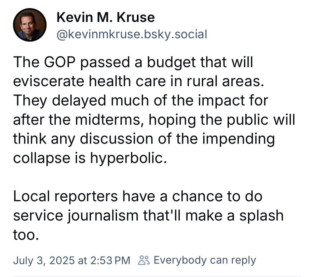
Task: Open the Kevin M. Kruse display name
Action: pyautogui.click(x=105, y=18)
